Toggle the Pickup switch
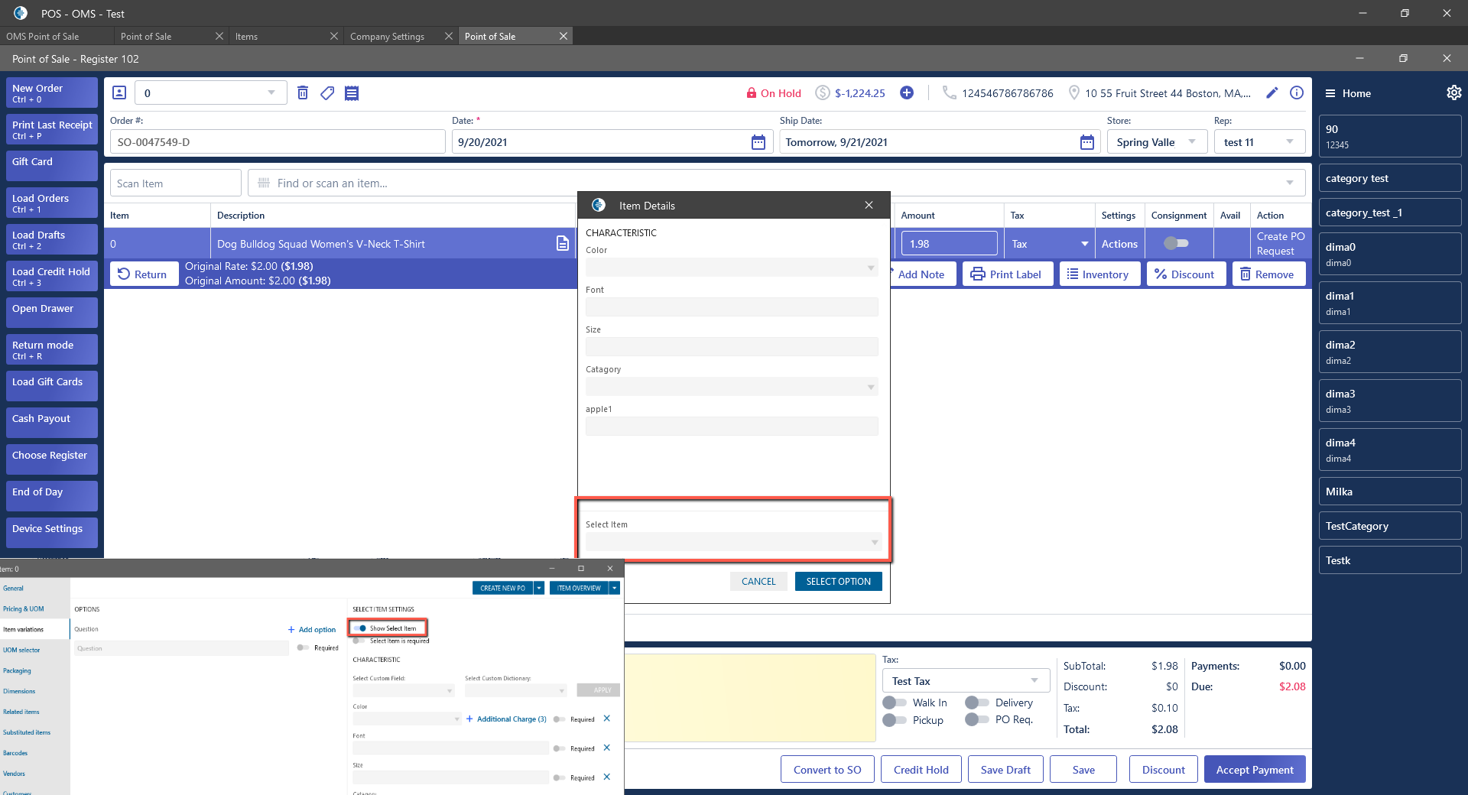 tap(895, 720)
